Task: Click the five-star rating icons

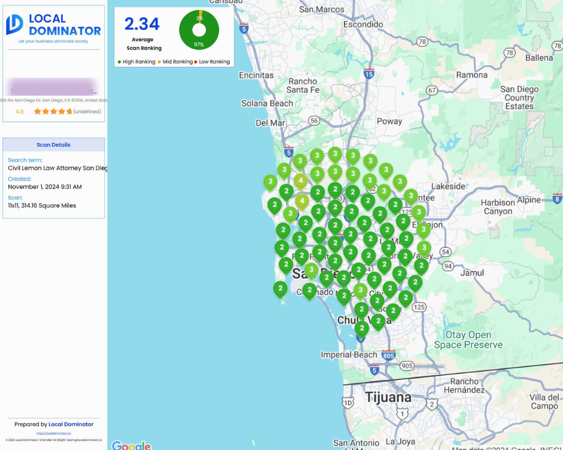Action: tap(53, 111)
